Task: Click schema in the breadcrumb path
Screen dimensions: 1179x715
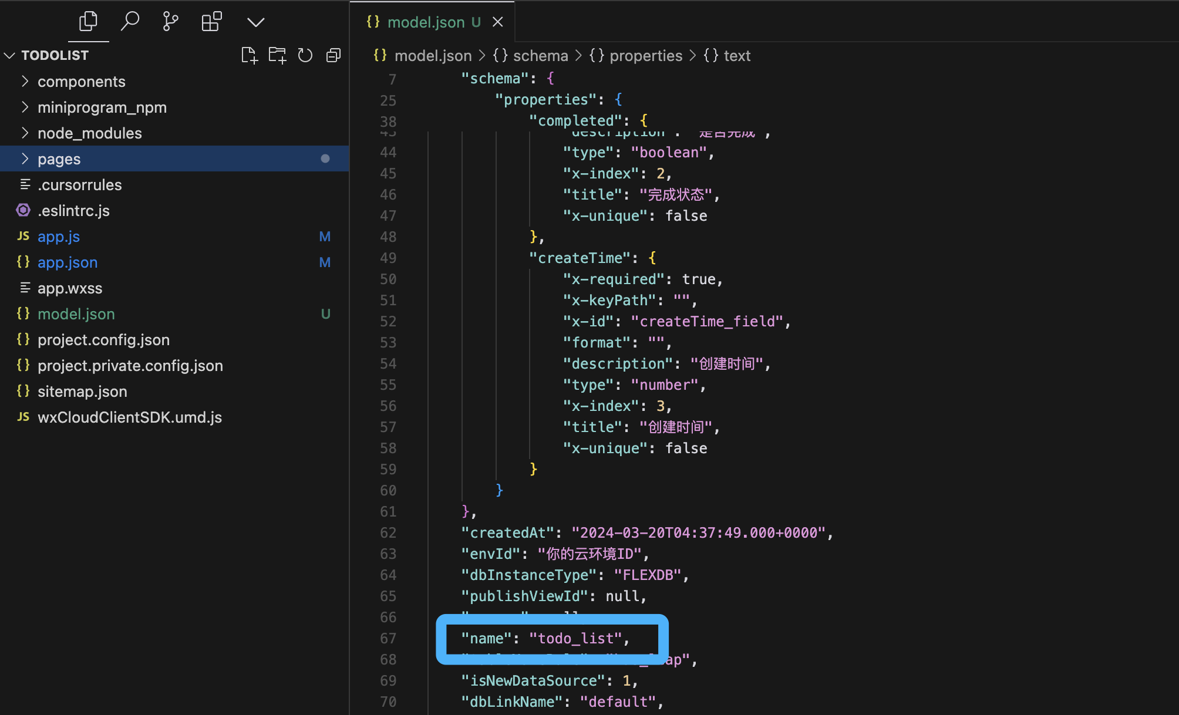Action: tap(540, 56)
